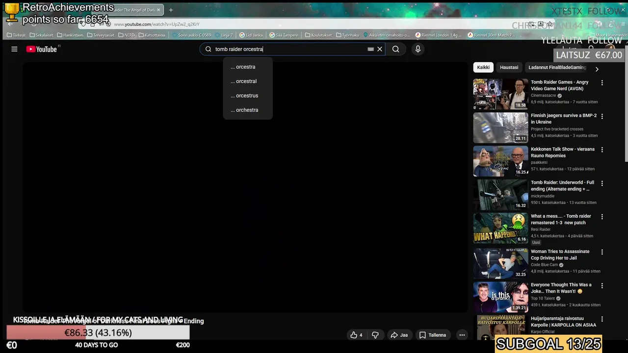Open the Sorin aukio C 0569 bookmark
628x353 pixels.
pyautogui.click(x=191, y=35)
